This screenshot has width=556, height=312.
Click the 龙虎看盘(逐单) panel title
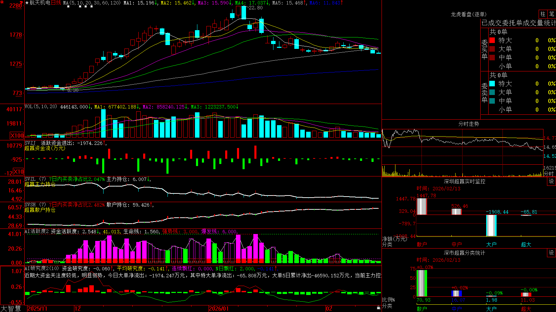[x=468, y=14]
